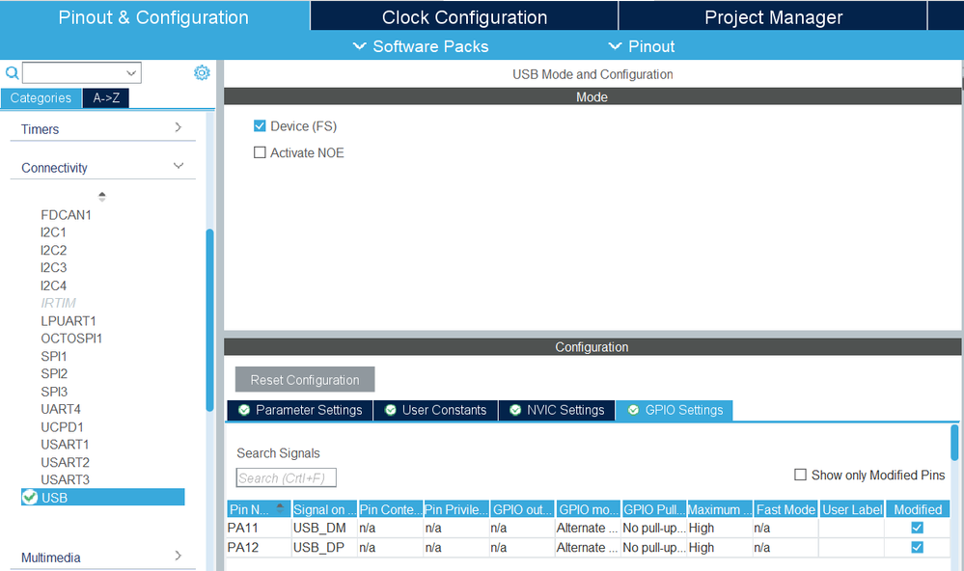This screenshot has width=964, height=571.
Task: Click the Reset Configuration button
Action: tap(305, 379)
